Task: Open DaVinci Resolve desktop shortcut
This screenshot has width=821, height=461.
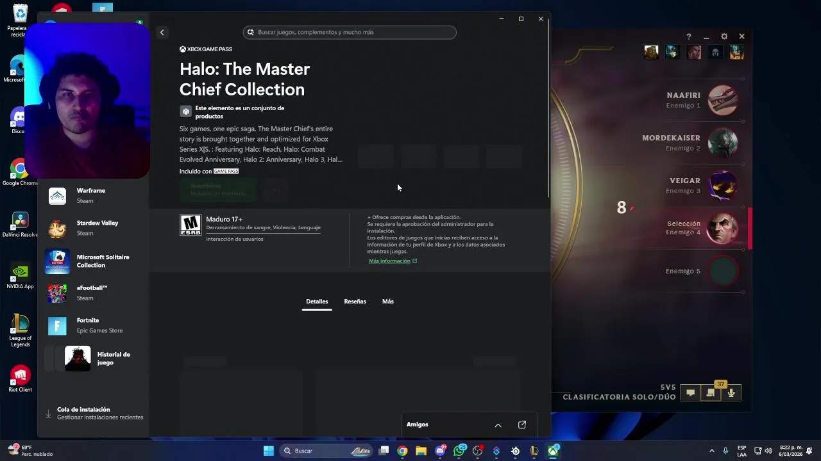Action: pos(20,225)
